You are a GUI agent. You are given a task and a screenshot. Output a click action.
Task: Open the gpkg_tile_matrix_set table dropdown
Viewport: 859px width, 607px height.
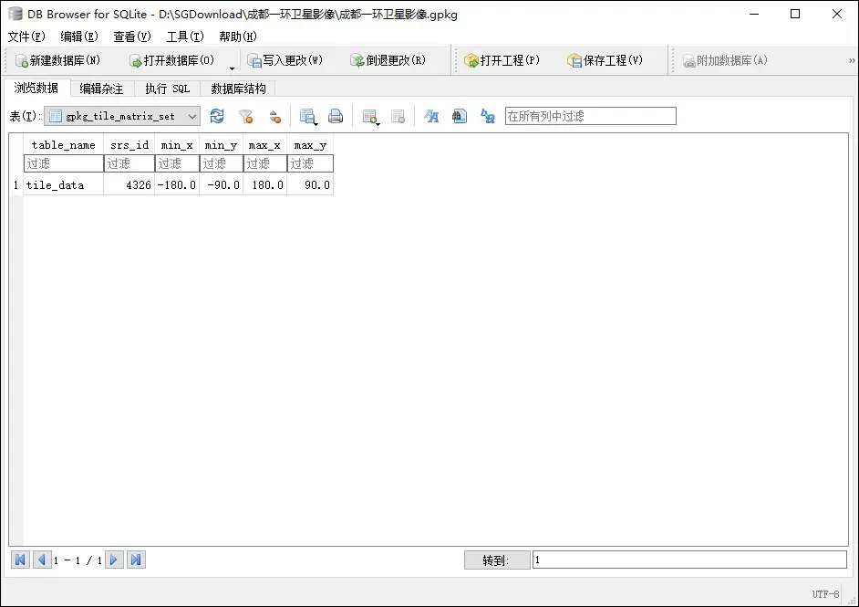pos(122,116)
